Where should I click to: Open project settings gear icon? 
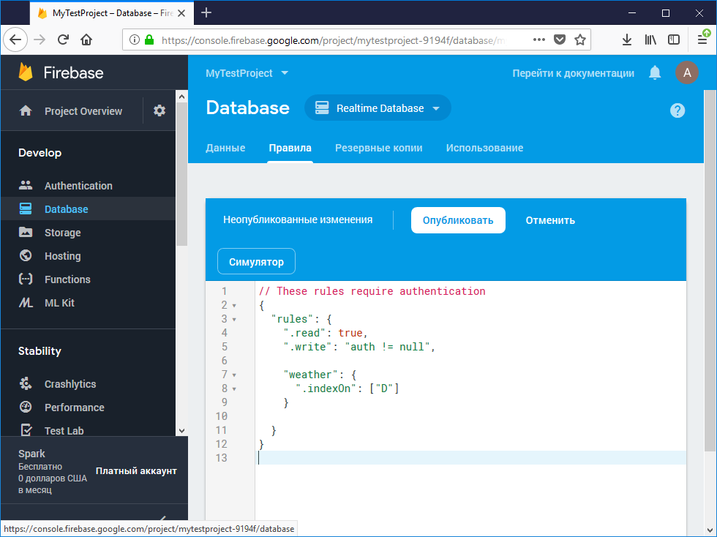tap(159, 111)
